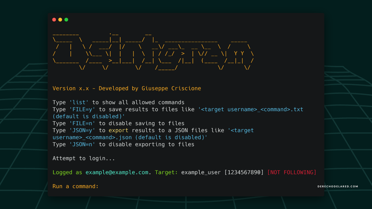Click the Osintgram ASCII art logo
The image size is (372, 209).
pyautogui.click(x=153, y=51)
